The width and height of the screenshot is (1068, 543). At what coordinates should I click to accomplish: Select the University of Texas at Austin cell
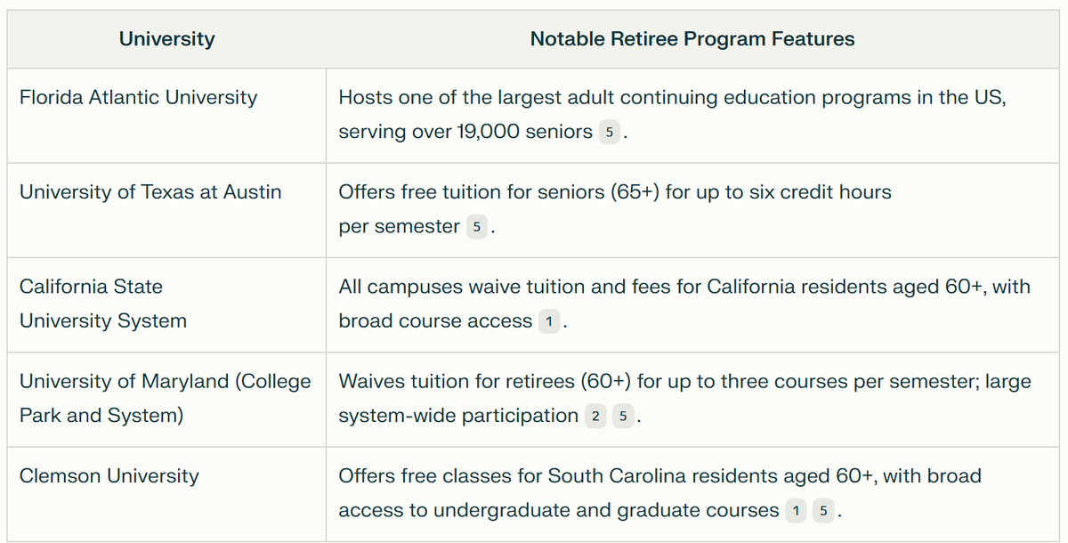pos(150,192)
